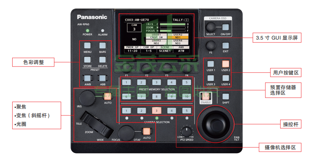Toggle the FOCUS AUTO button near OTAF
310x156 pixels.
pos(146,131)
